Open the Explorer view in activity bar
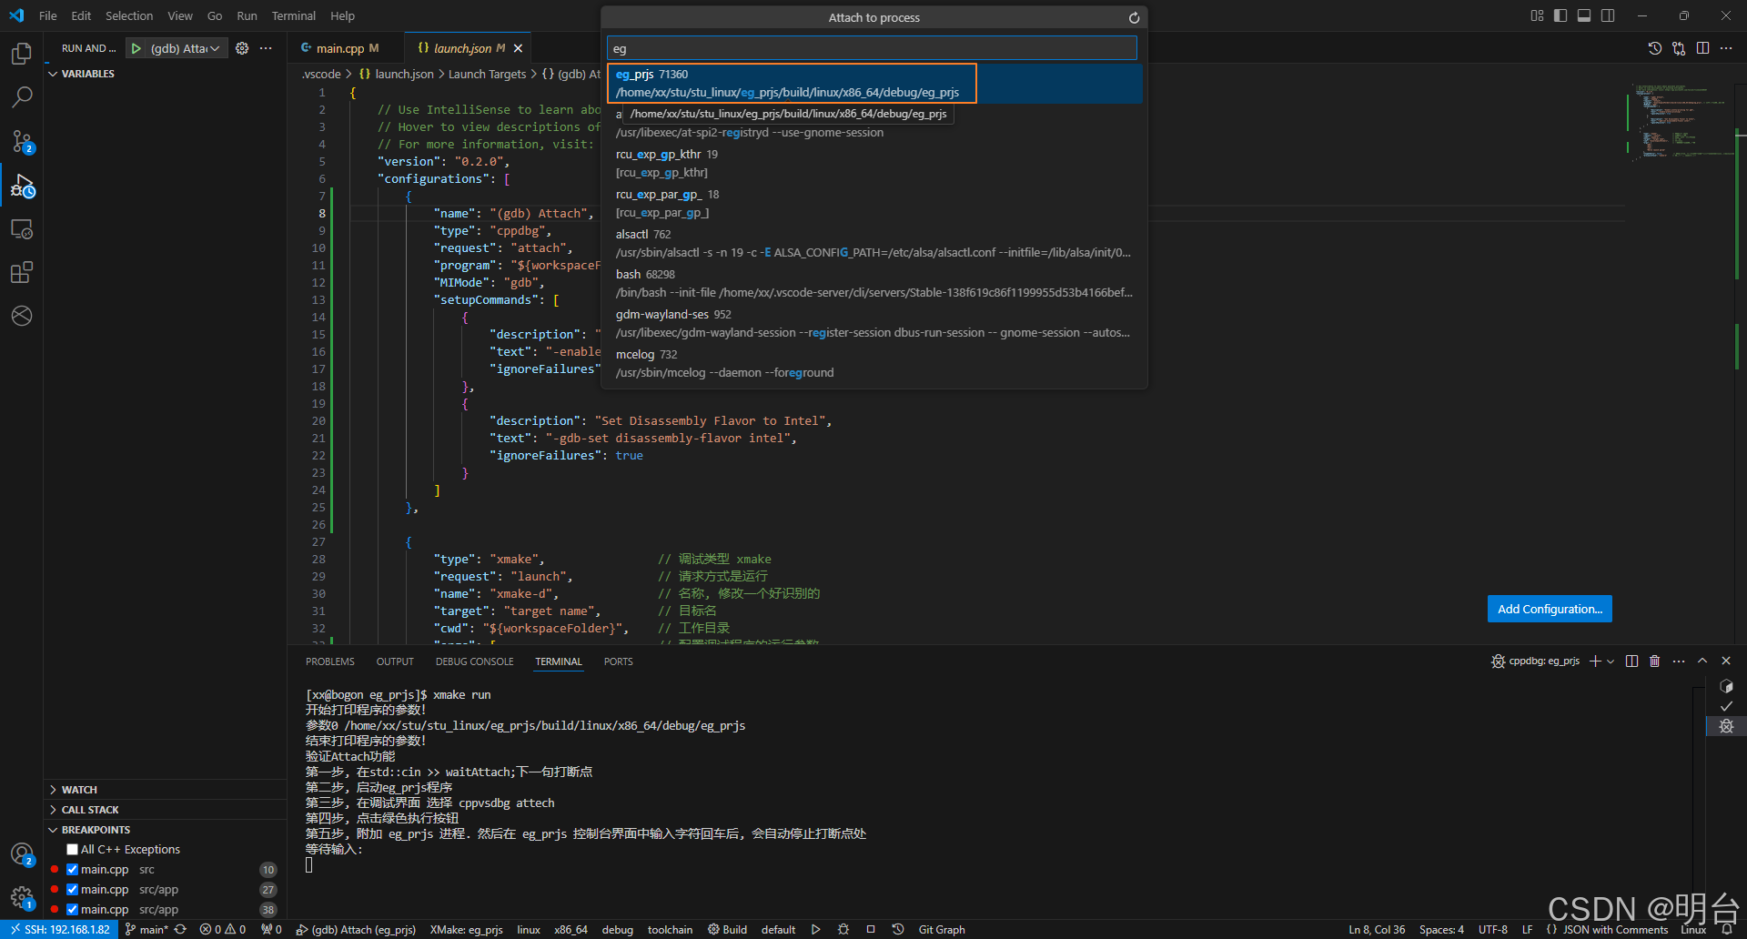The width and height of the screenshot is (1747, 939). pyautogui.click(x=22, y=54)
